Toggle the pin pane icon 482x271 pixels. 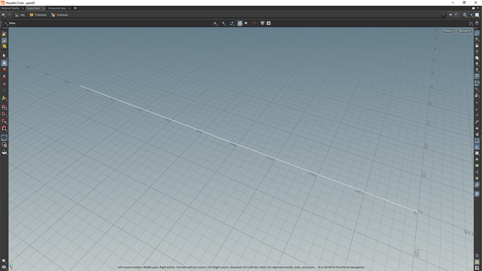click(x=450, y=15)
